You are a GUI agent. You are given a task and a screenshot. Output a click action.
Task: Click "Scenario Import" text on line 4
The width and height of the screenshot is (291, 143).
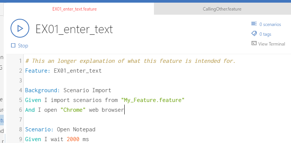point(87,90)
